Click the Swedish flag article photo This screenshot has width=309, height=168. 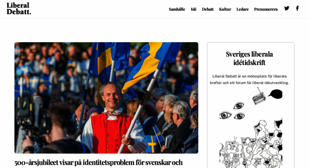[x=106, y=98]
